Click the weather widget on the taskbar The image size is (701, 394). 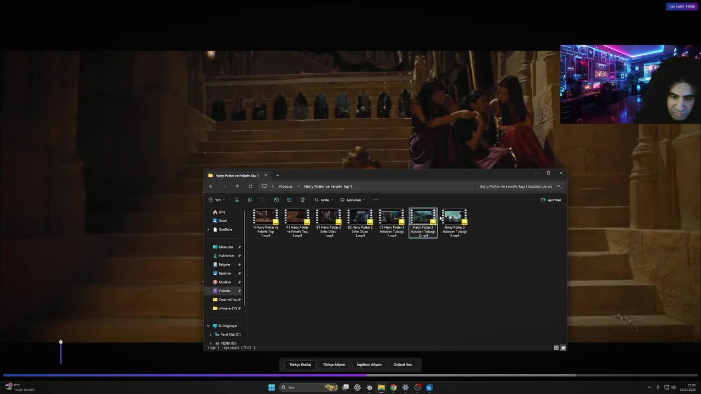(x=20, y=387)
